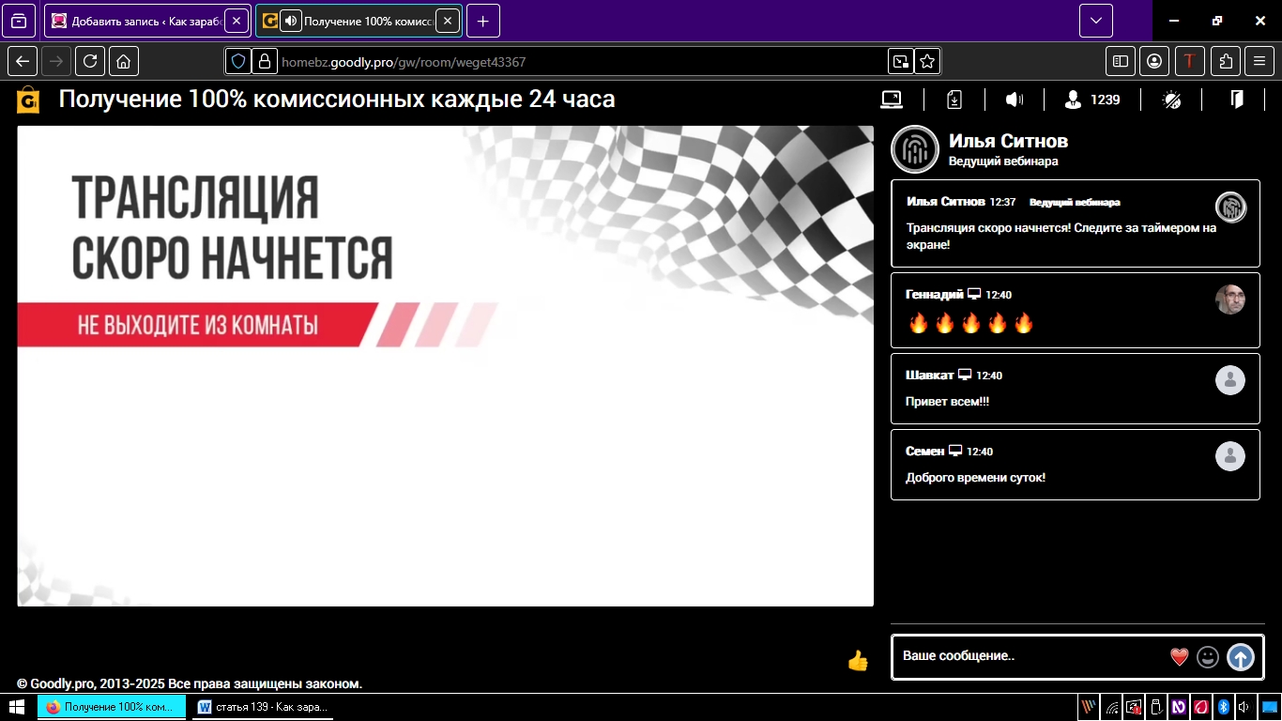Send a red heart reaction in chat
This screenshot has width=1282, height=721.
tap(1180, 657)
